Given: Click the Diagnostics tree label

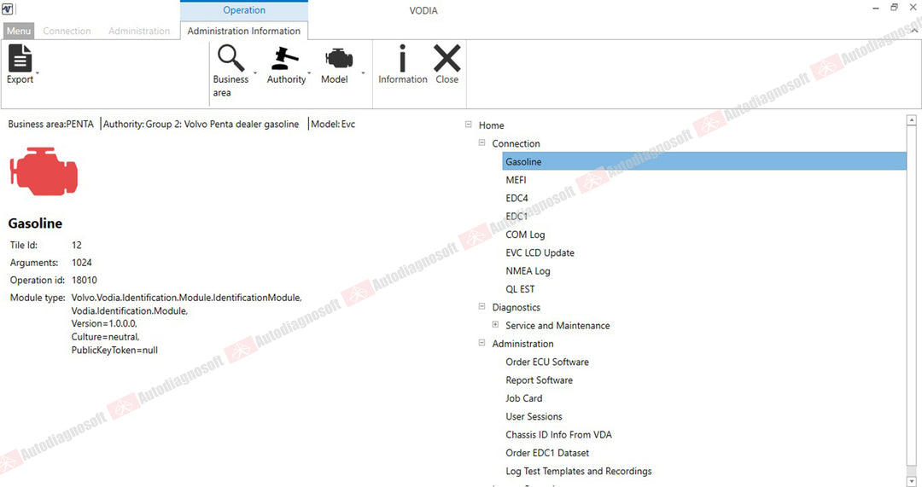Looking at the screenshot, I should click(516, 307).
